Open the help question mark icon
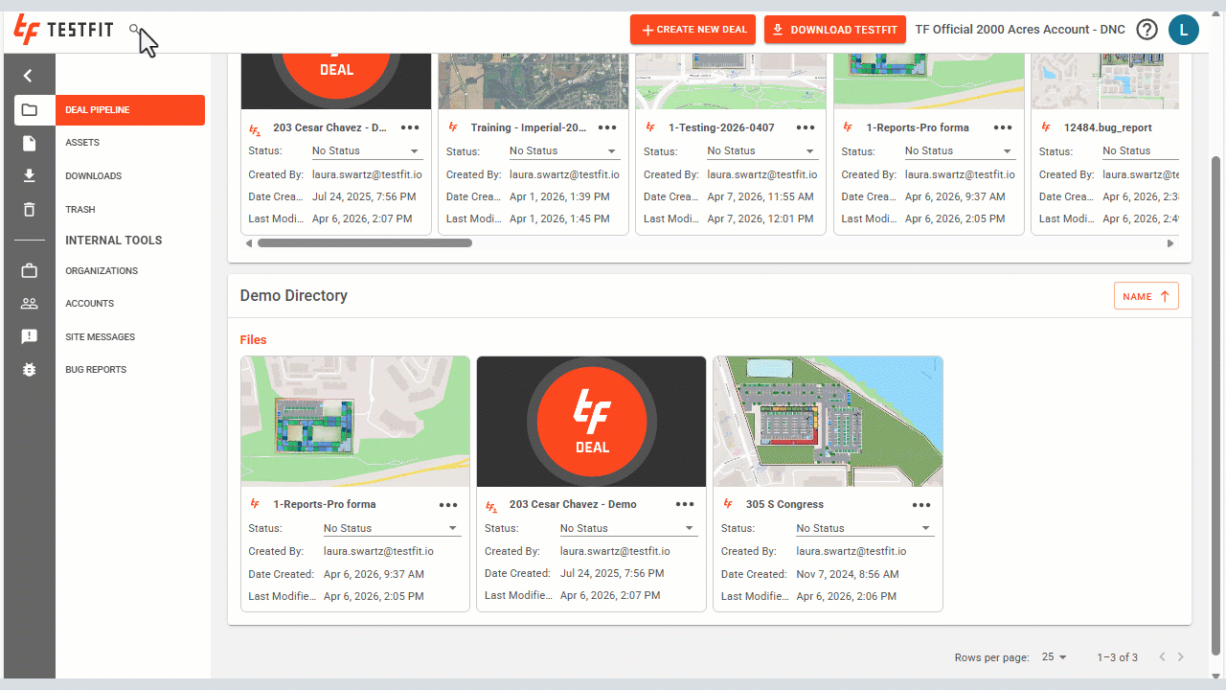1226x690 pixels. [1147, 30]
